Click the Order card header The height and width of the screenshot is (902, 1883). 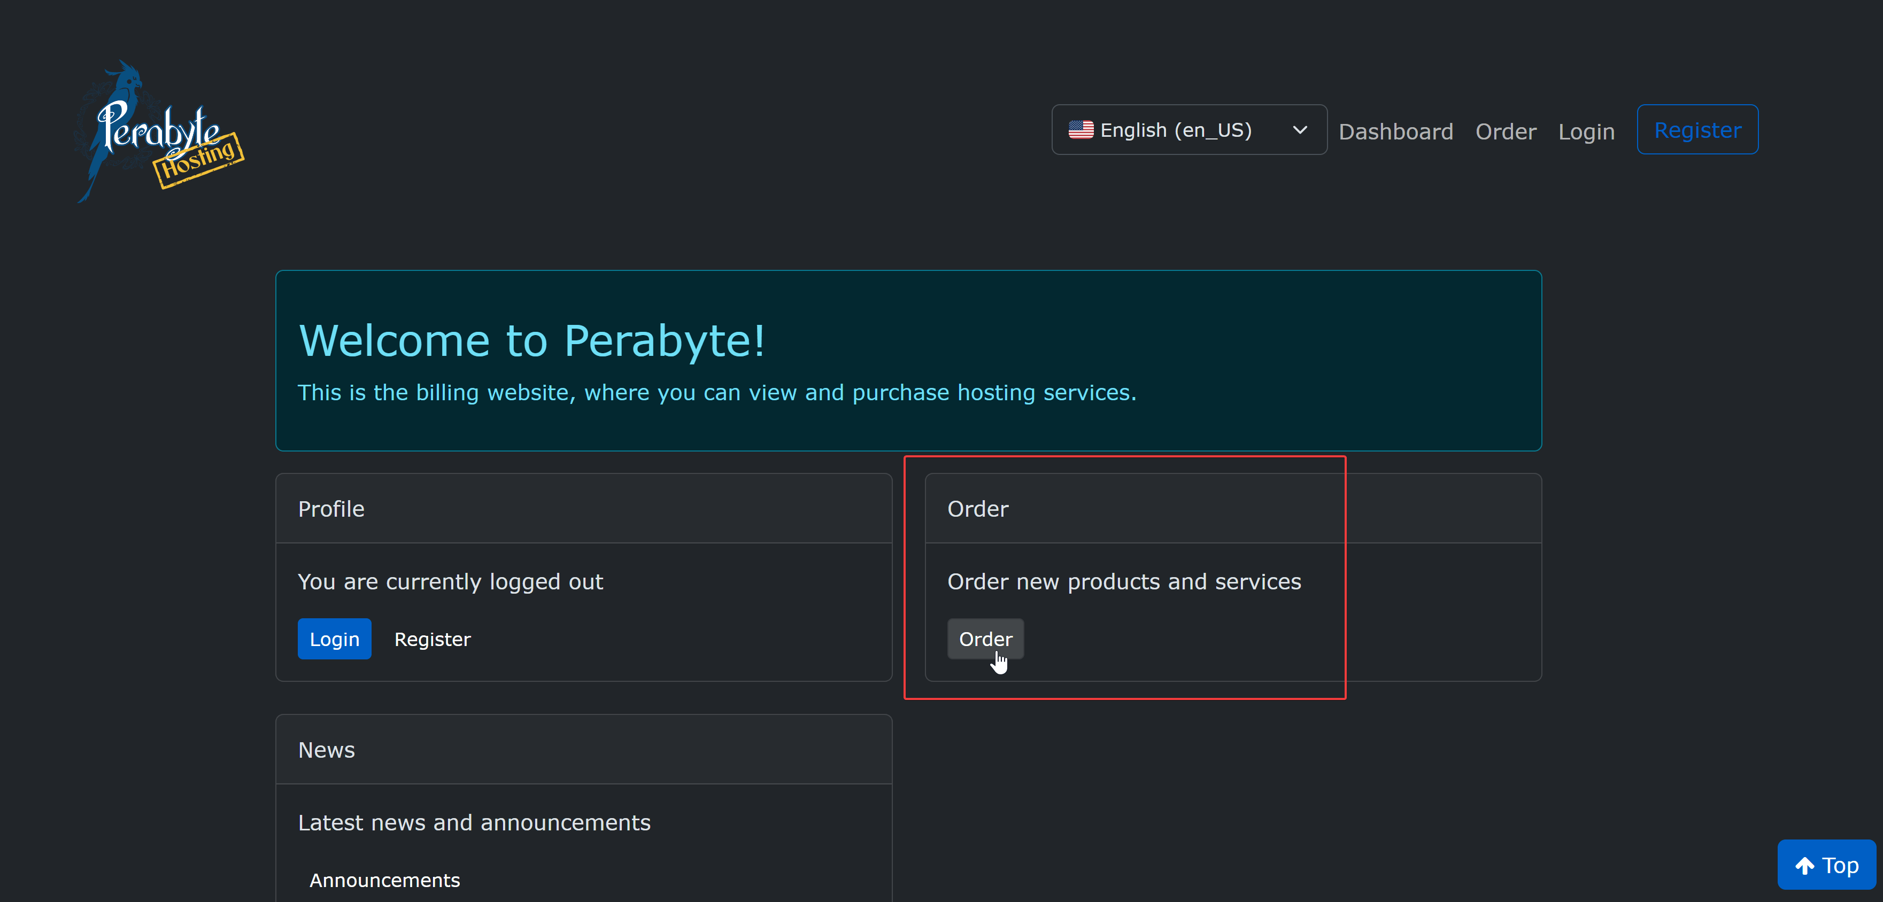(977, 509)
